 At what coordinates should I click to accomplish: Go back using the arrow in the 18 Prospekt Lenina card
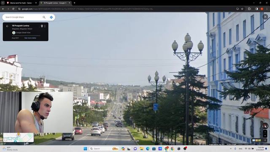7,26
